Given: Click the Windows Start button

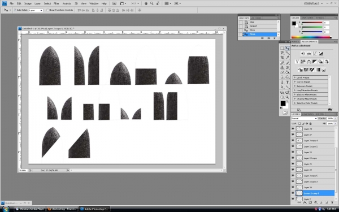Looking at the screenshot, I should click(6, 209).
